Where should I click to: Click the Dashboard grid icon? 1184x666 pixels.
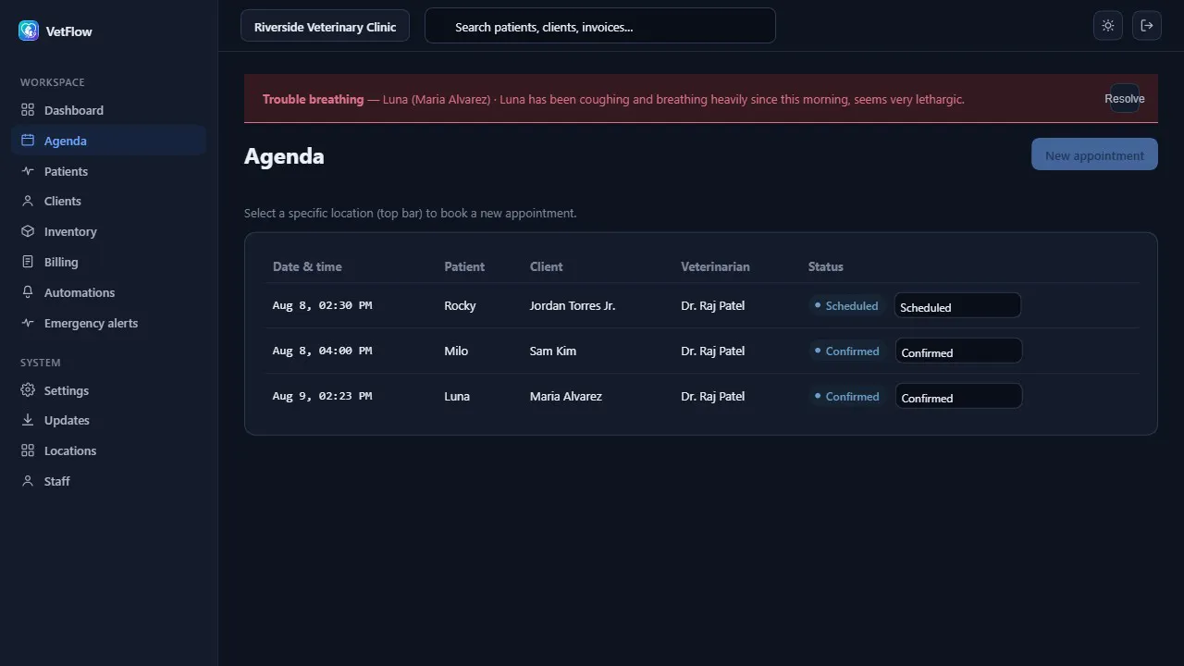28,110
